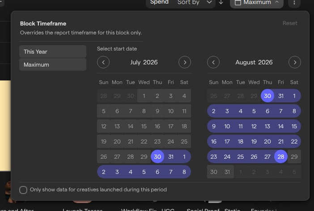Go to previous month on July calendar

[103, 62]
